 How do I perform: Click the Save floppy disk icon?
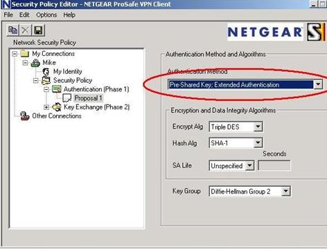tap(38, 30)
